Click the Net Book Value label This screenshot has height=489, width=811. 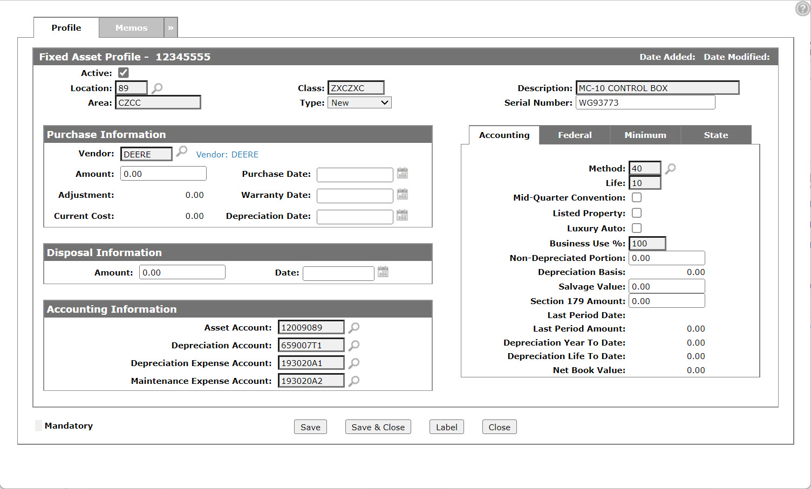(x=589, y=370)
